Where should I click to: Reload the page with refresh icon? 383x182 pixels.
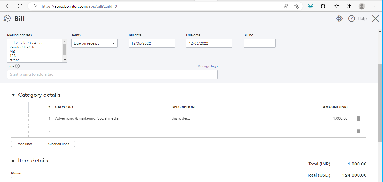[x=20, y=6]
